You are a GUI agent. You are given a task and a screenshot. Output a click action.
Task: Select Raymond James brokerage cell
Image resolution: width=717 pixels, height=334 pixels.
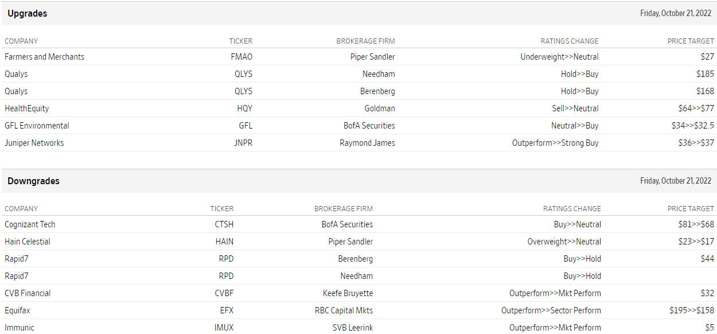click(367, 143)
